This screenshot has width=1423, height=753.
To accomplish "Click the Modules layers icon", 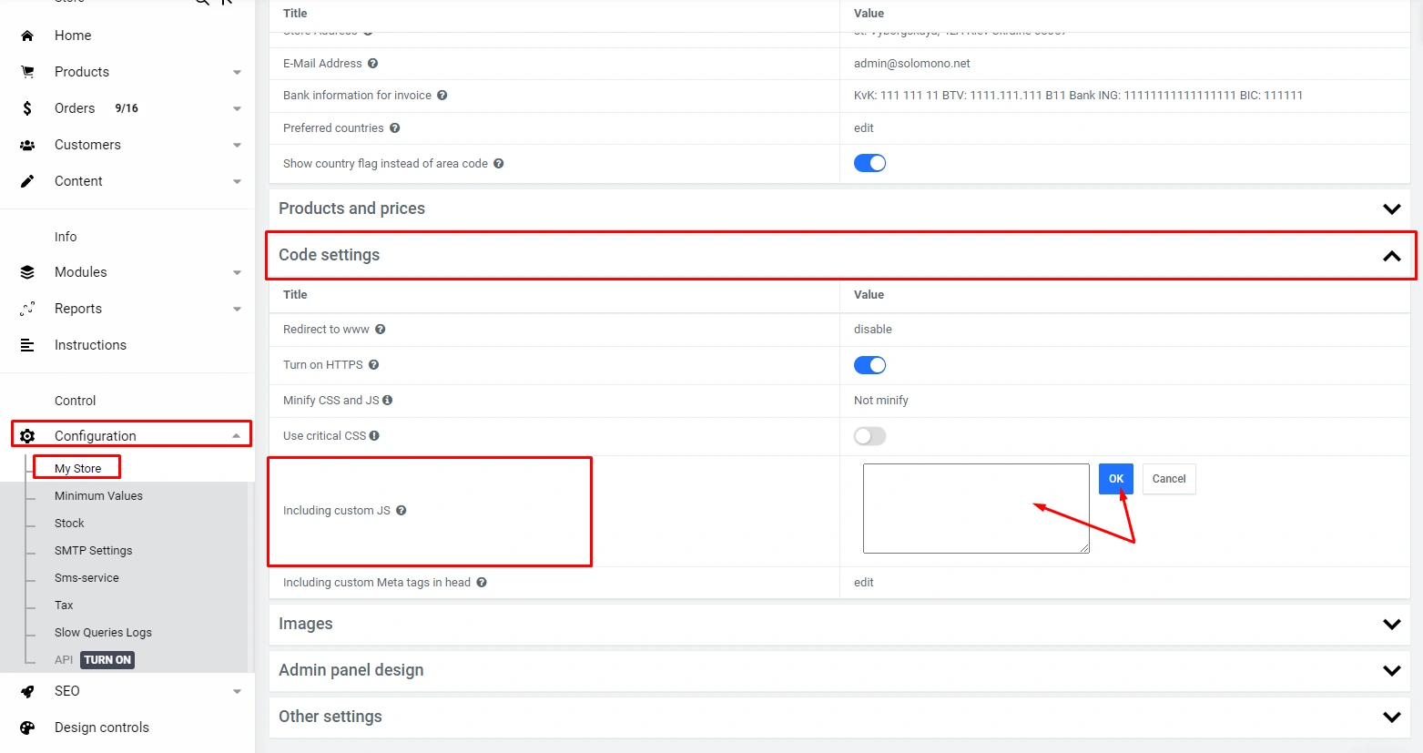I will point(27,272).
